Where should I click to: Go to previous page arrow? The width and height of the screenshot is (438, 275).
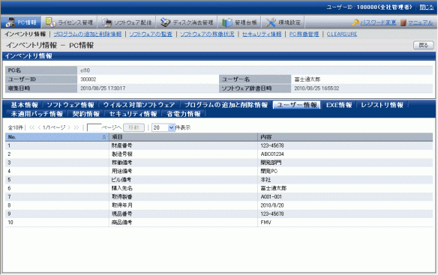[x=39, y=127]
